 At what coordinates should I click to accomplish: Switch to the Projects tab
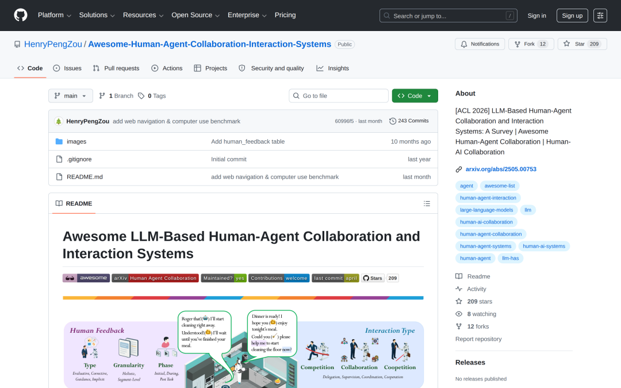point(210,68)
